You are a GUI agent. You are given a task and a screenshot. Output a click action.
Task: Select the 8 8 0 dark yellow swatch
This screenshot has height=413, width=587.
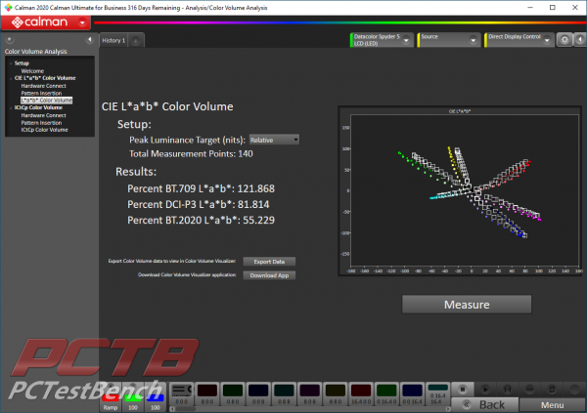point(336,394)
